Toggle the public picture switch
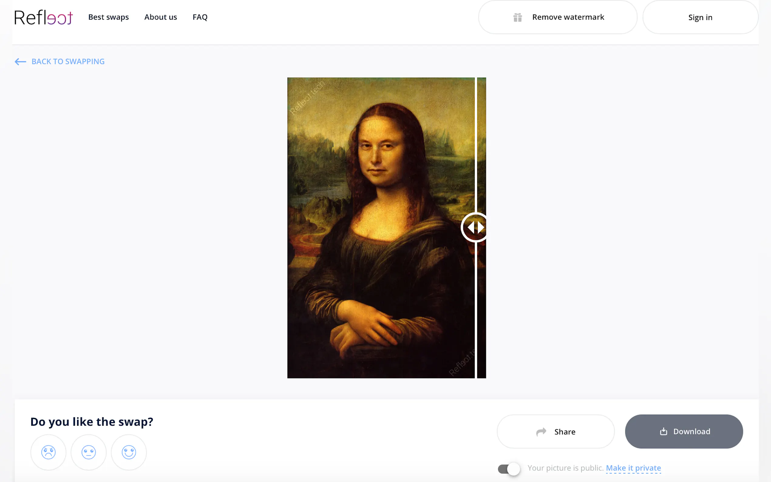The height and width of the screenshot is (482, 771). (509, 469)
